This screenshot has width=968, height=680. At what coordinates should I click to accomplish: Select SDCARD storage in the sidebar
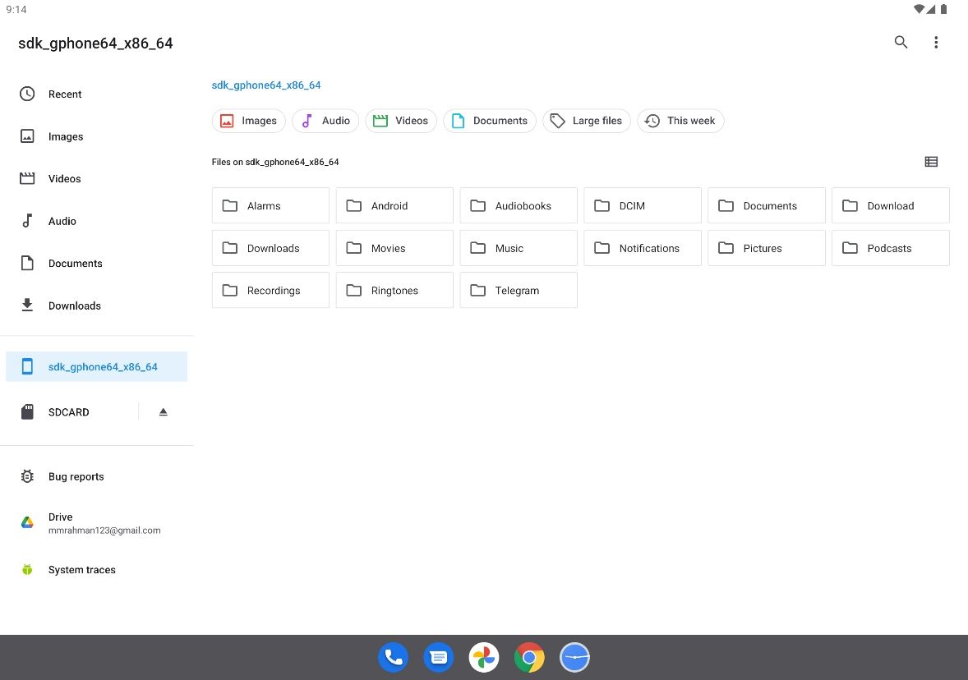pos(68,411)
